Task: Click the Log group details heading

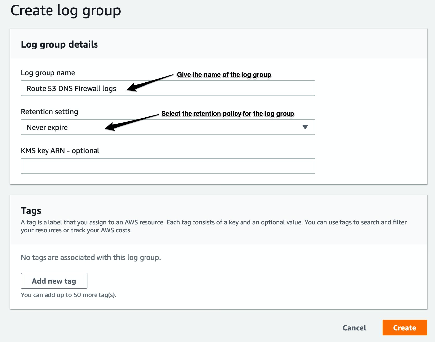Action: [59, 44]
